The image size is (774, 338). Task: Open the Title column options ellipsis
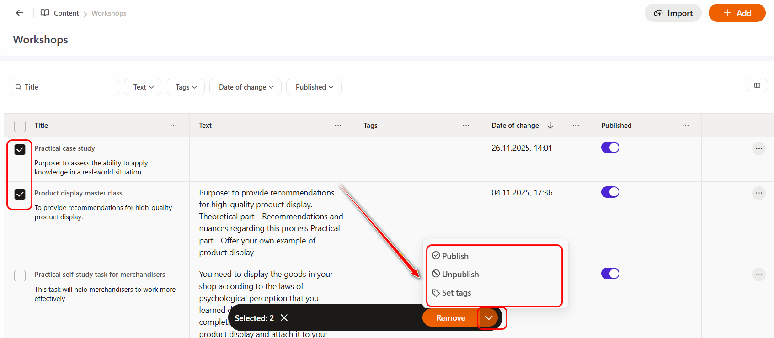[x=173, y=126]
